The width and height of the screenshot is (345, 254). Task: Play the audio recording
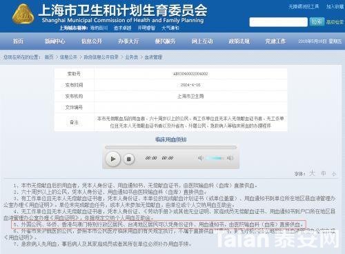(x=112, y=159)
